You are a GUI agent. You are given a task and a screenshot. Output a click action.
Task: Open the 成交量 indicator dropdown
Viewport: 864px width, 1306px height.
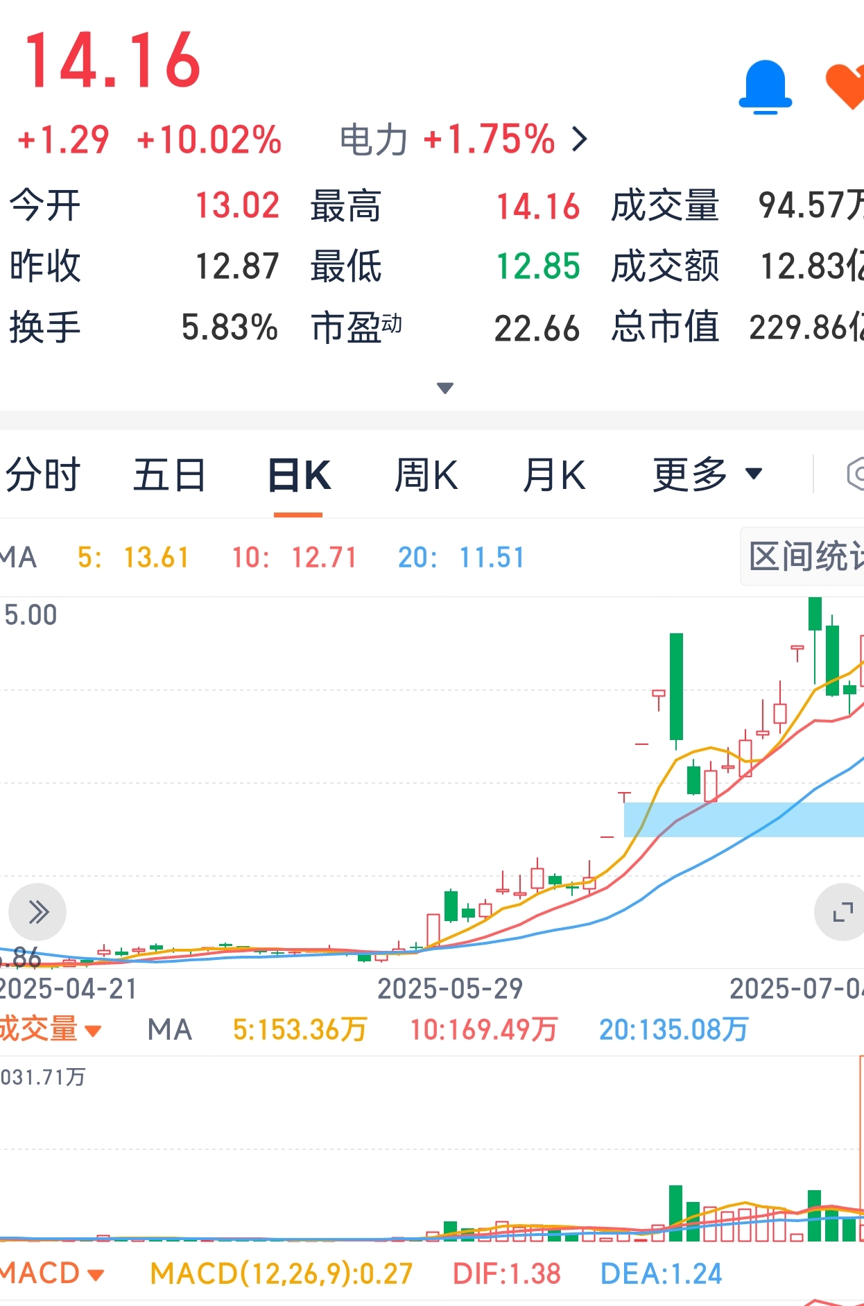coord(51,1029)
